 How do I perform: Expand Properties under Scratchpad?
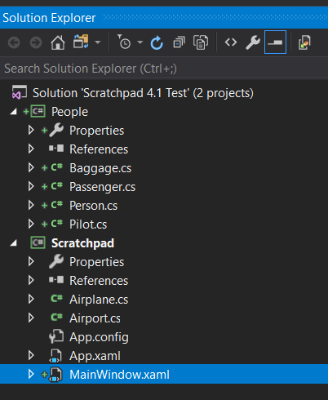[31, 261]
